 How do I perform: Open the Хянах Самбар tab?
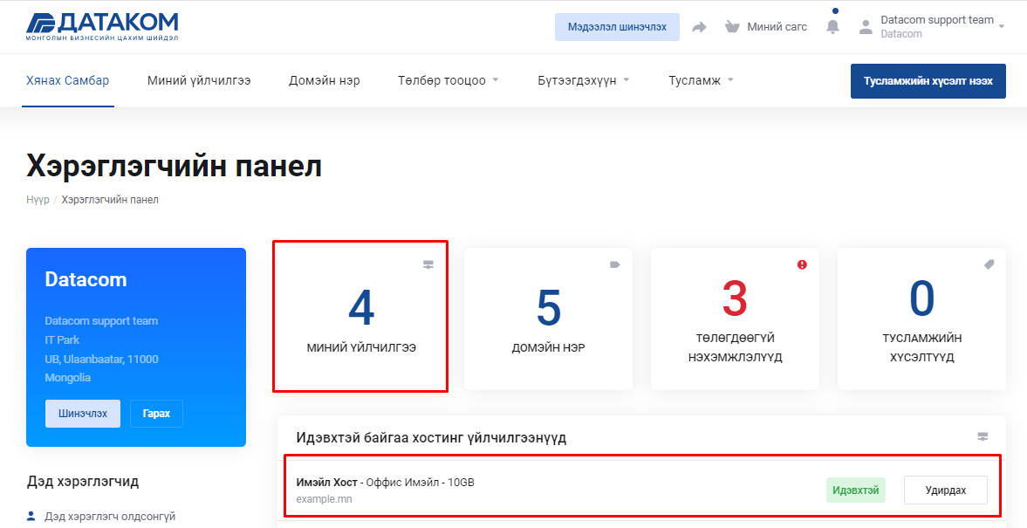click(x=67, y=80)
